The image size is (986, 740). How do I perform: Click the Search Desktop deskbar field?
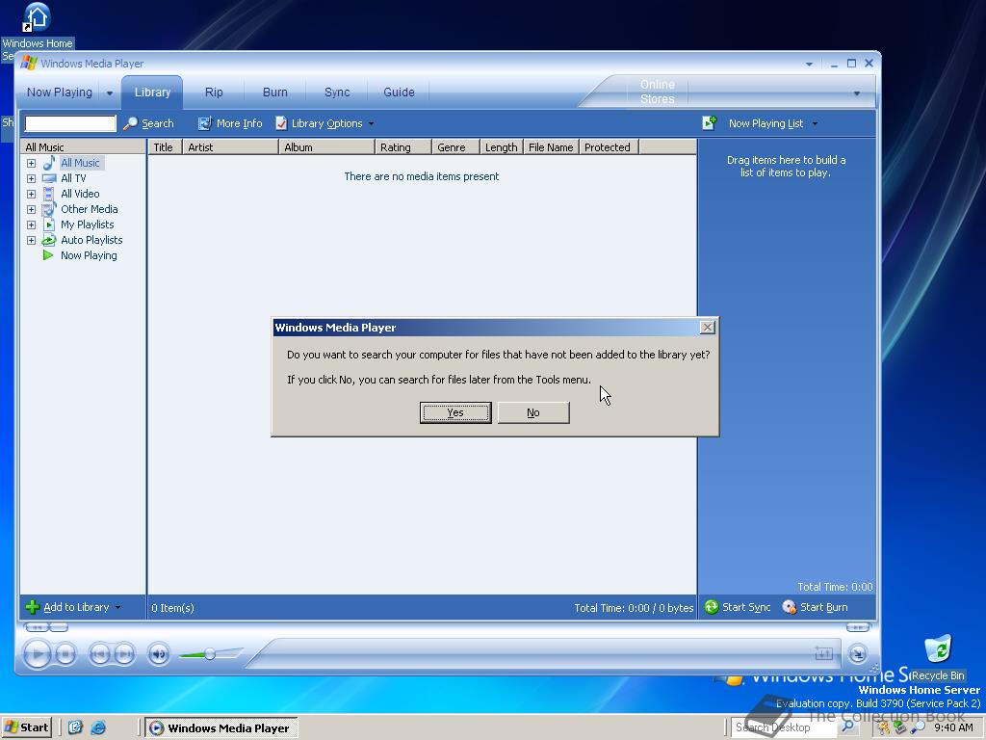point(784,727)
